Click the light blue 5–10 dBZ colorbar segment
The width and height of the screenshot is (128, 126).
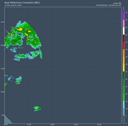coord(124,112)
